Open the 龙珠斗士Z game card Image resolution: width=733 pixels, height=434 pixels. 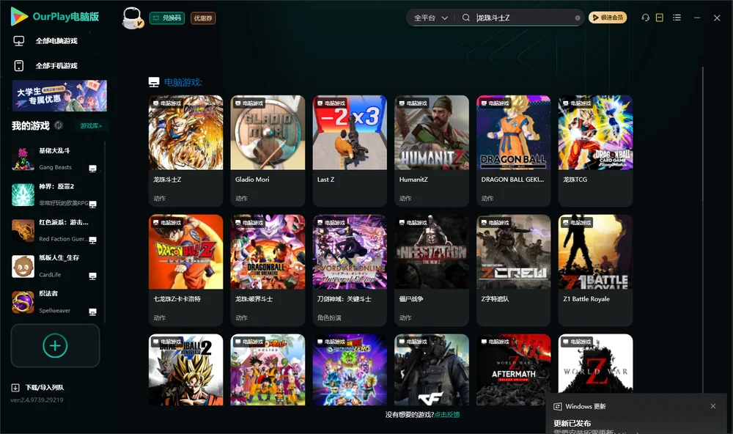[185, 150]
